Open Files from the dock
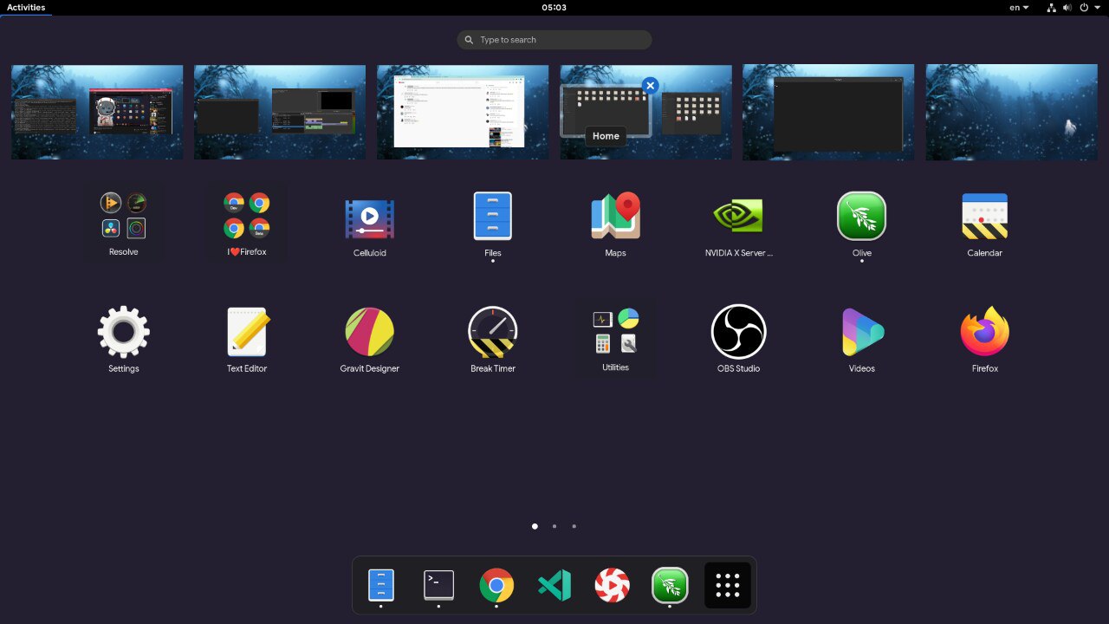The height and width of the screenshot is (624, 1109). (381, 586)
